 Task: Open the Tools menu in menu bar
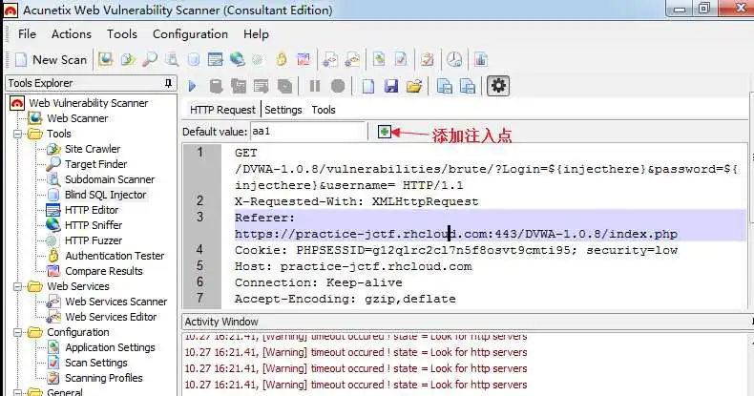121,34
